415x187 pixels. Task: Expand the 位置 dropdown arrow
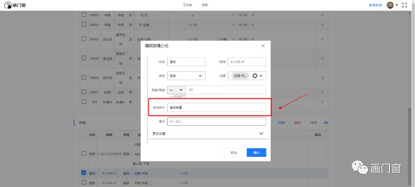click(x=262, y=76)
